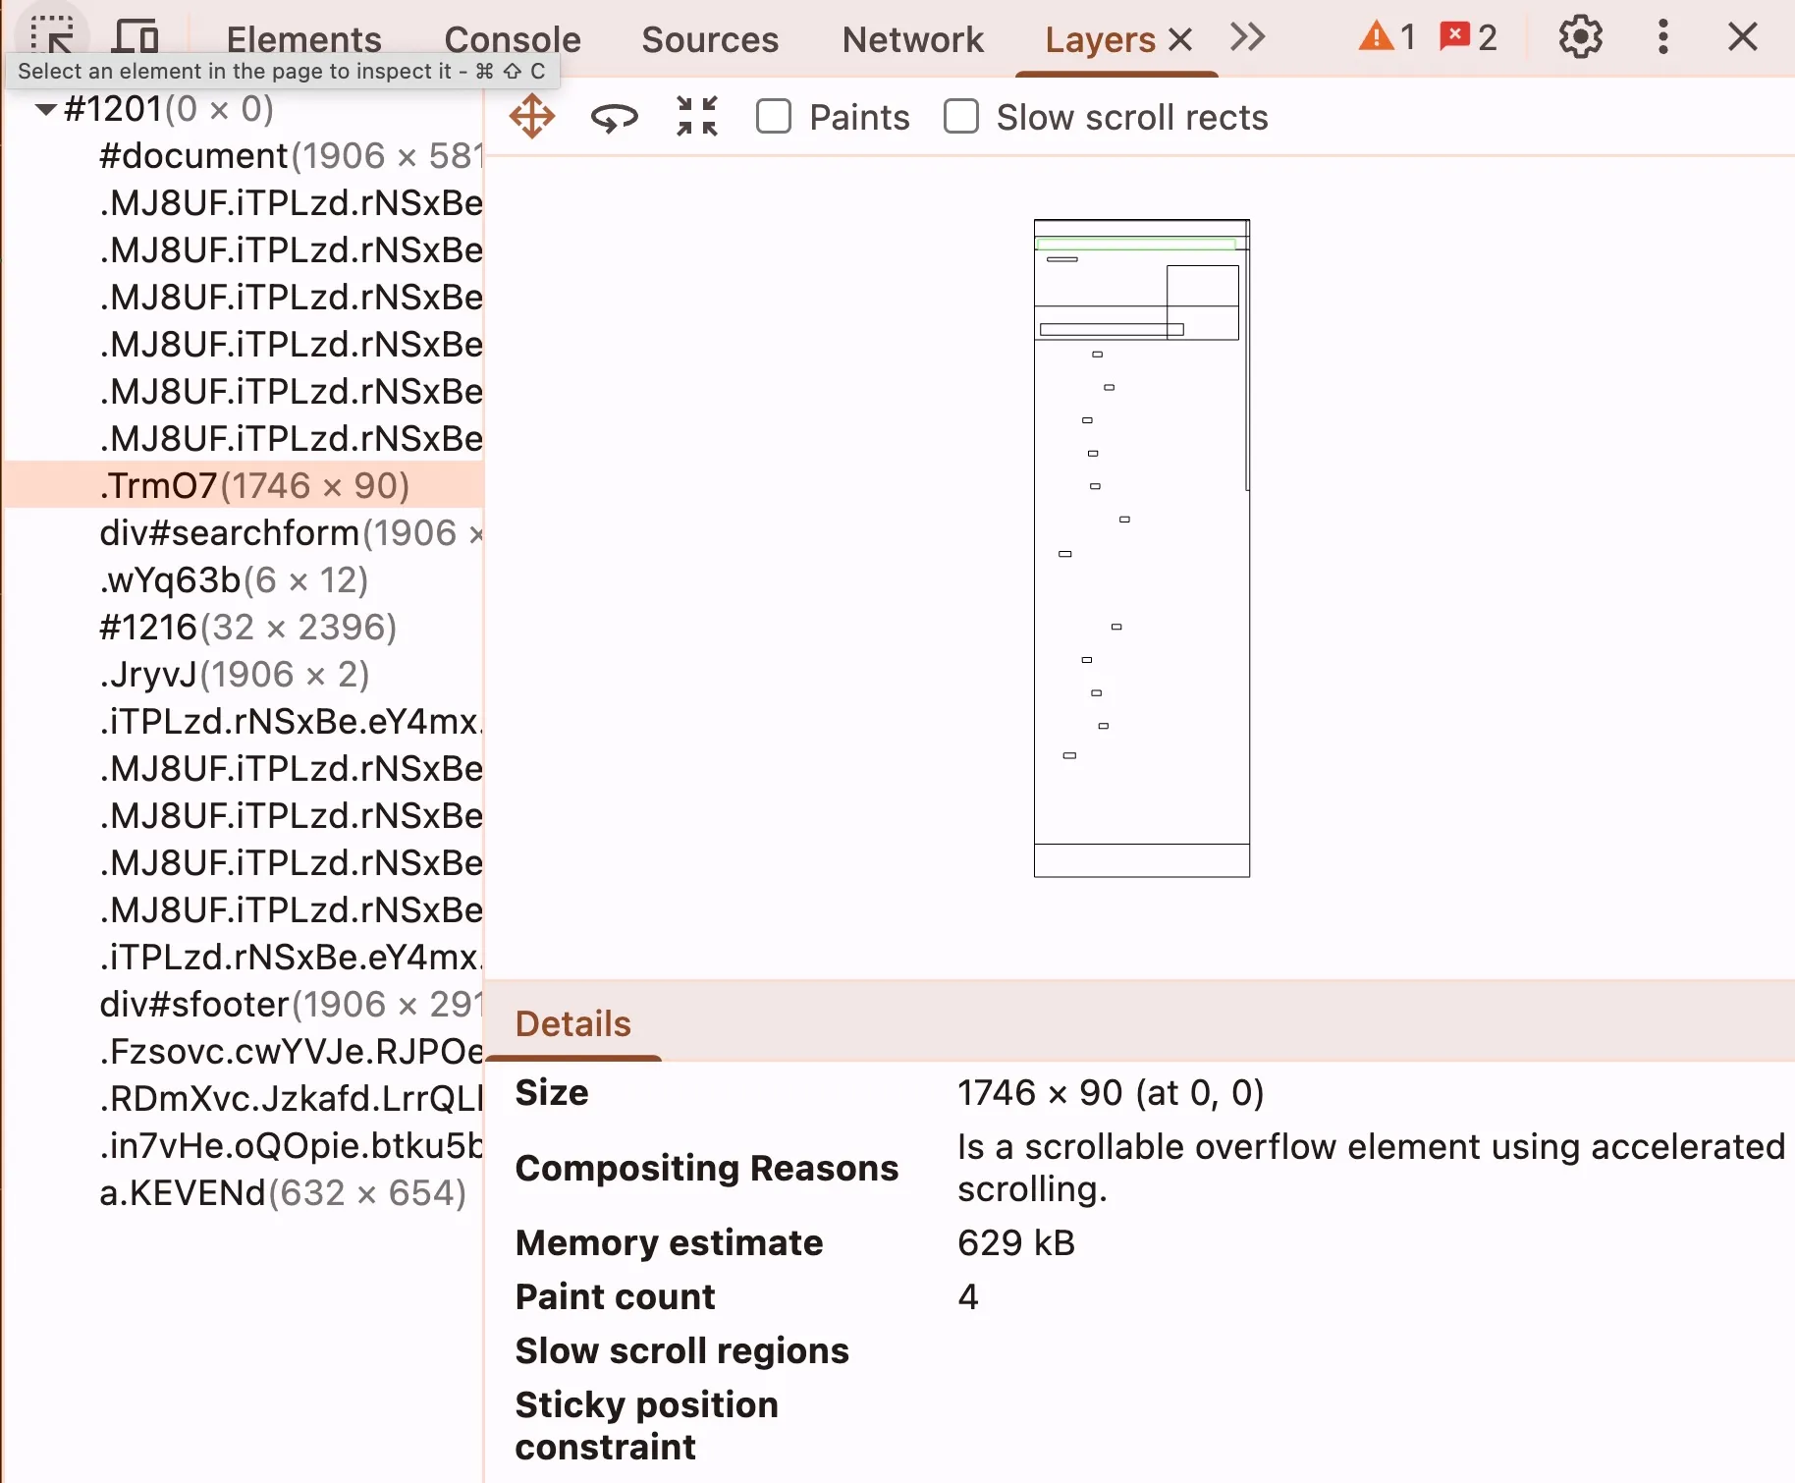Image resolution: width=1795 pixels, height=1483 pixels.
Task: Switch to the Network tab
Action: (x=912, y=40)
